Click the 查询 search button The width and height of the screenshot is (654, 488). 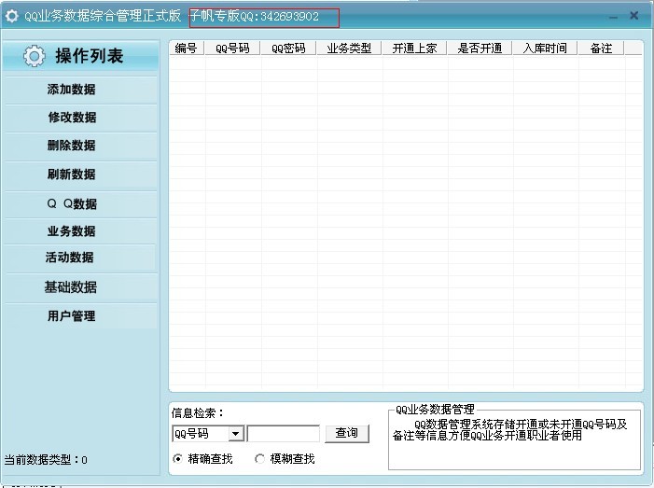pyautogui.click(x=347, y=433)
